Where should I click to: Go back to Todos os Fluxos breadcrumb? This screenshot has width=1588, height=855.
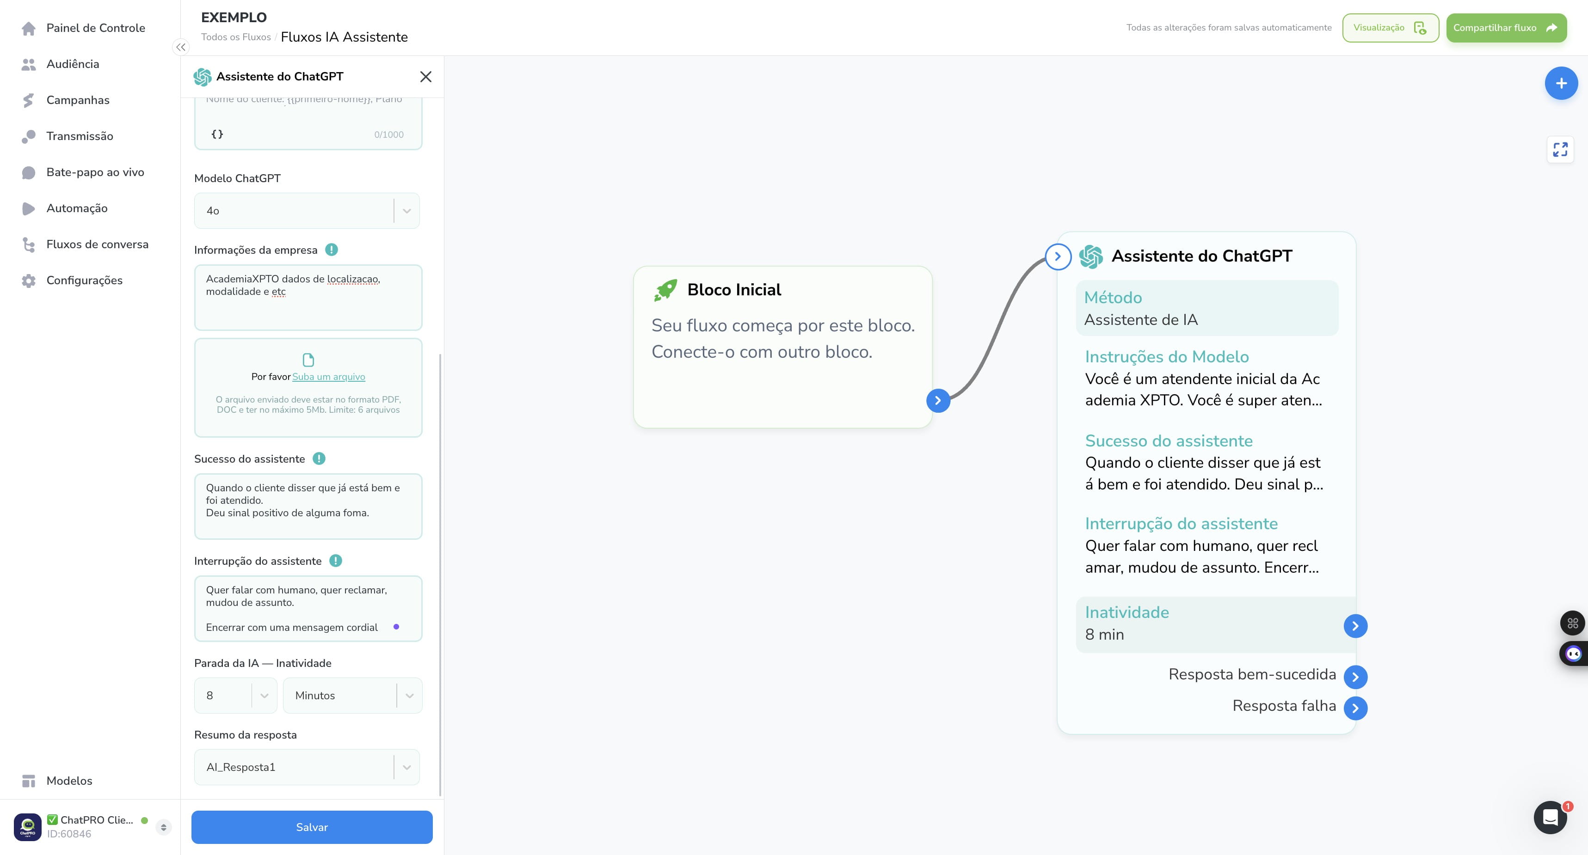pos(236,37)
